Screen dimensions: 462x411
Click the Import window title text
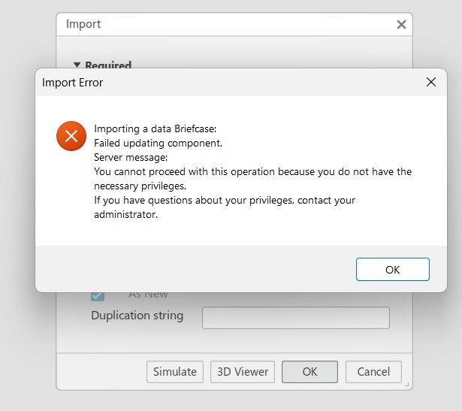pos(83,24)
